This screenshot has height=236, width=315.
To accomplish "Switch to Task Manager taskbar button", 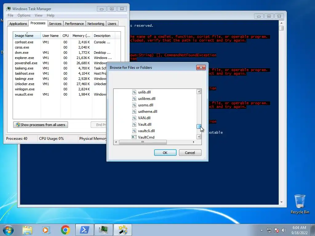I will (x=103, y=230).
